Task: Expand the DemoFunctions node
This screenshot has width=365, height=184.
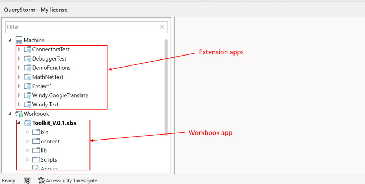Action: 19,68
